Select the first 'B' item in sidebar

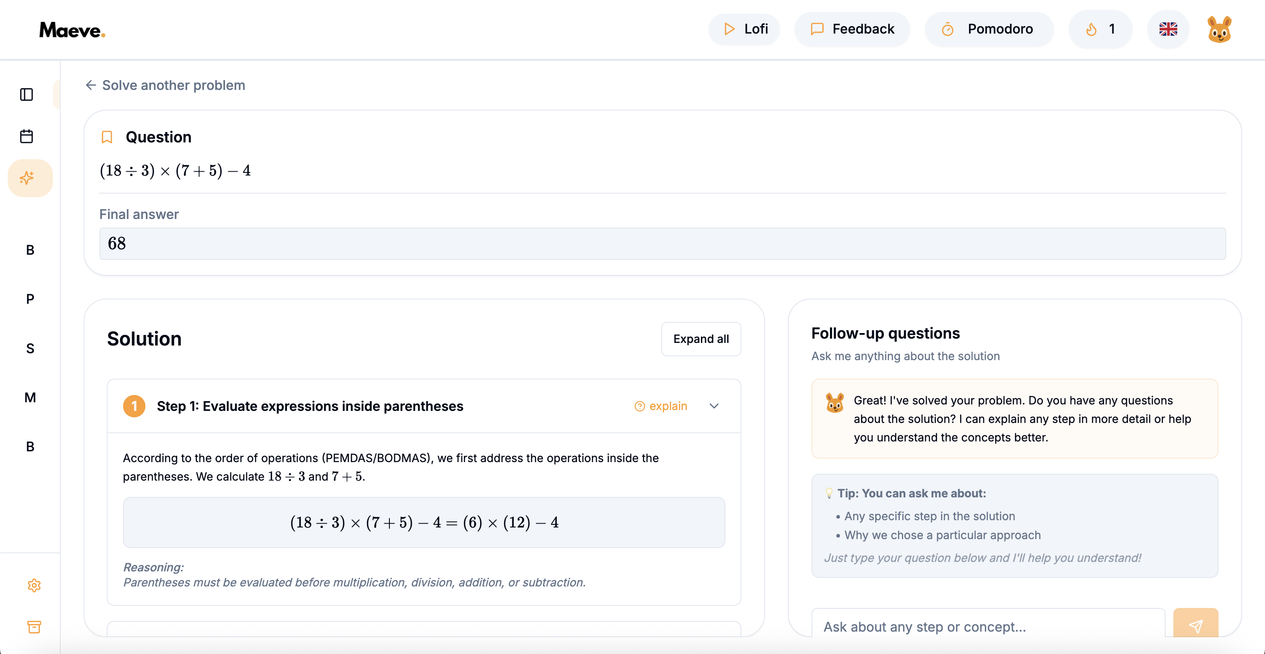(29, 250)
